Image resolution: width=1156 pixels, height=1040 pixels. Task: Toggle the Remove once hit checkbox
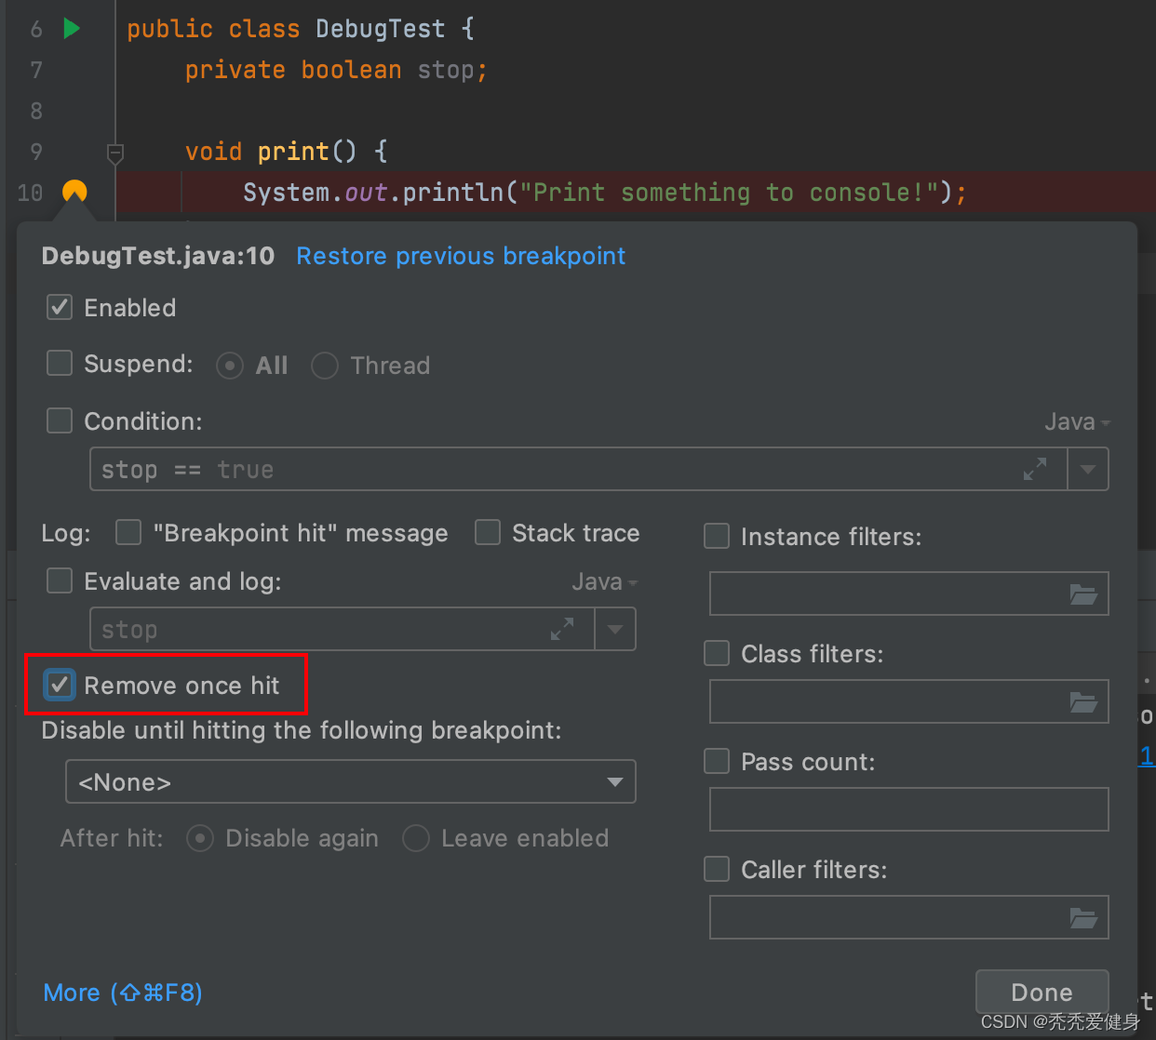click(60, 686)
